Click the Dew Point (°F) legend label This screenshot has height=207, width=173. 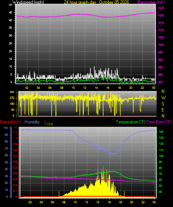tap(159, 122)
